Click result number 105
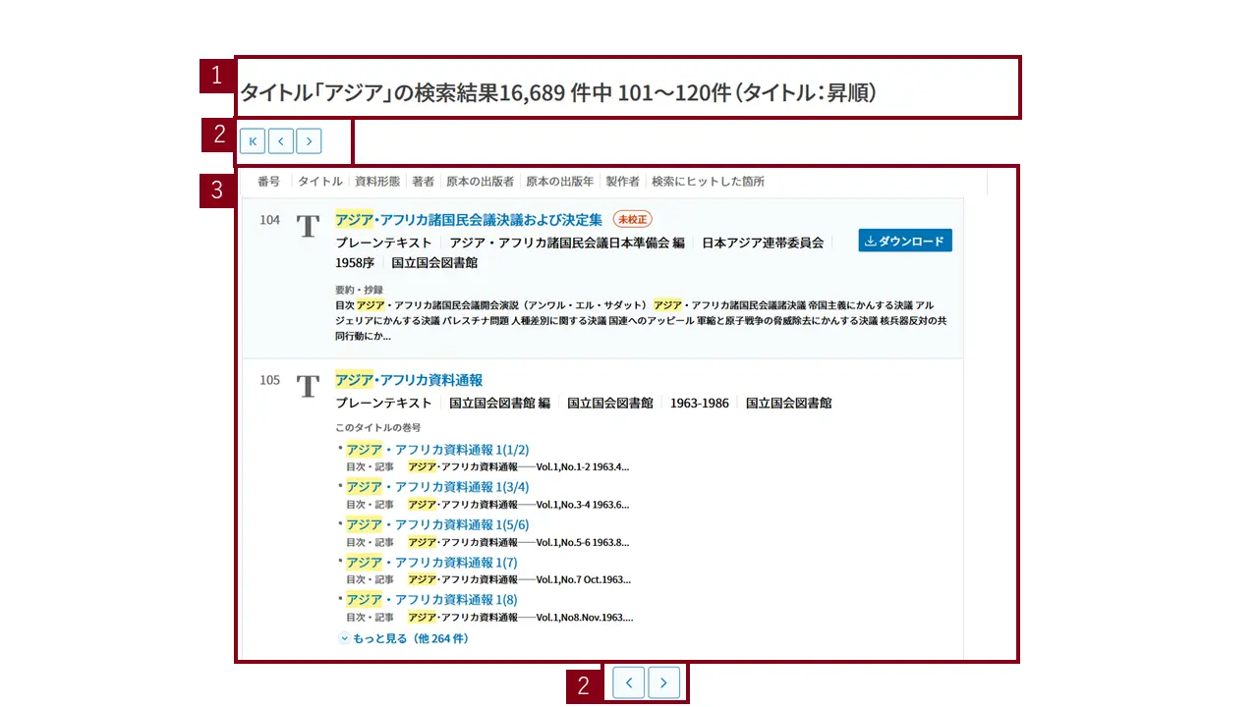This screenshot has width=1258, height=707. coord(269,380)
